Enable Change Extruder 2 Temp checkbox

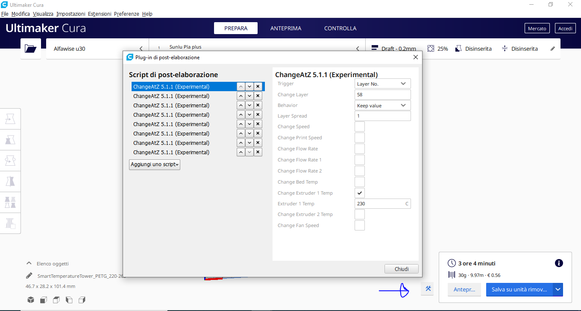click(360, 214)
